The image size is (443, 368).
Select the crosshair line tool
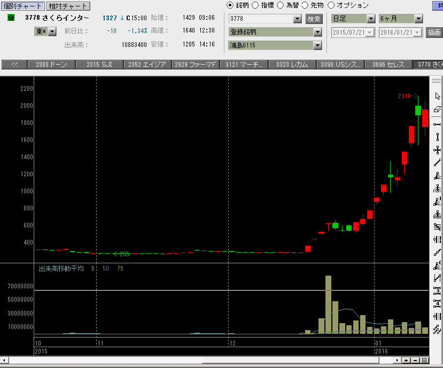[x=437, y=150]
